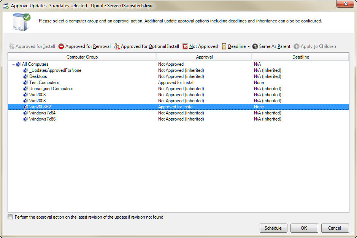
Task: Close the Approve Updates window
Action: pyautogui.click(x=345, y=4)
